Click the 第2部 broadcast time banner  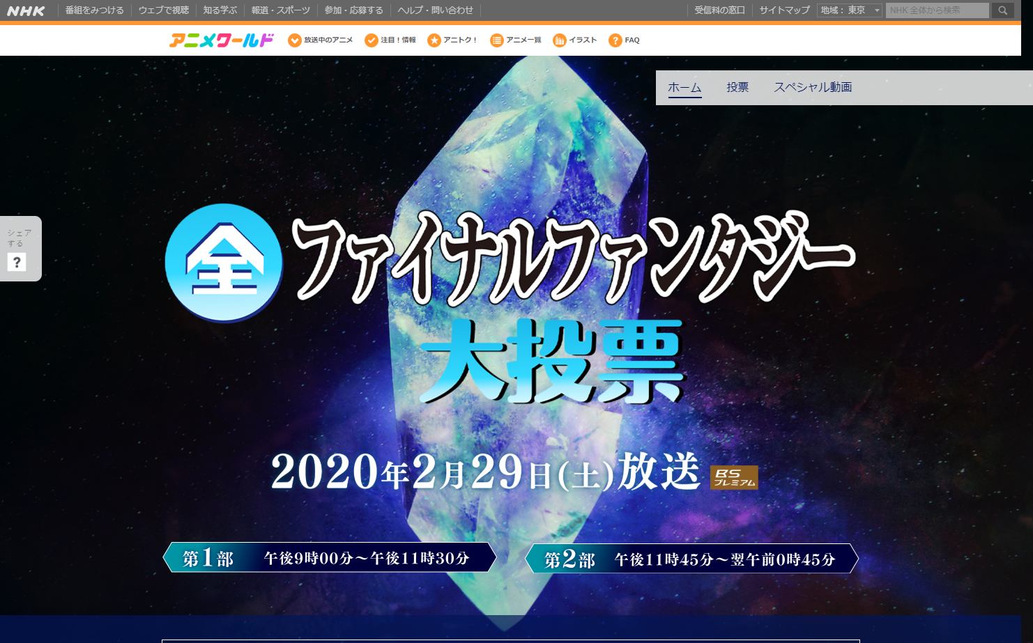[x=691, y=559]
